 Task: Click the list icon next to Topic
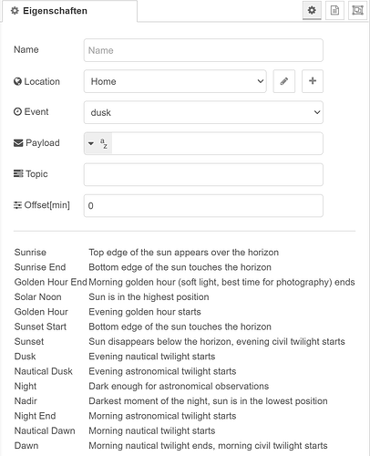18,173
